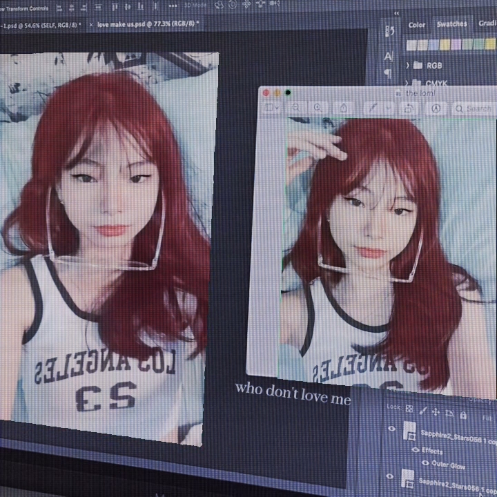Click the Align vertical centers icon
Viewport: 497px width, 497px height.
click(128, 6)
